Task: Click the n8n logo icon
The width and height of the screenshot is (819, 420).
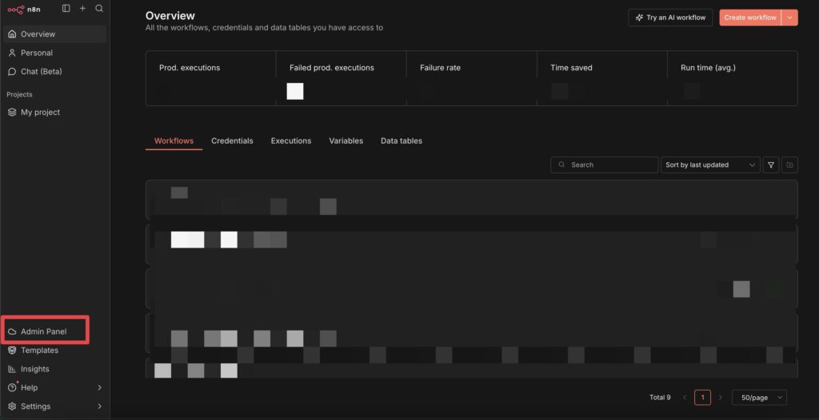Action: click(15, 9)
